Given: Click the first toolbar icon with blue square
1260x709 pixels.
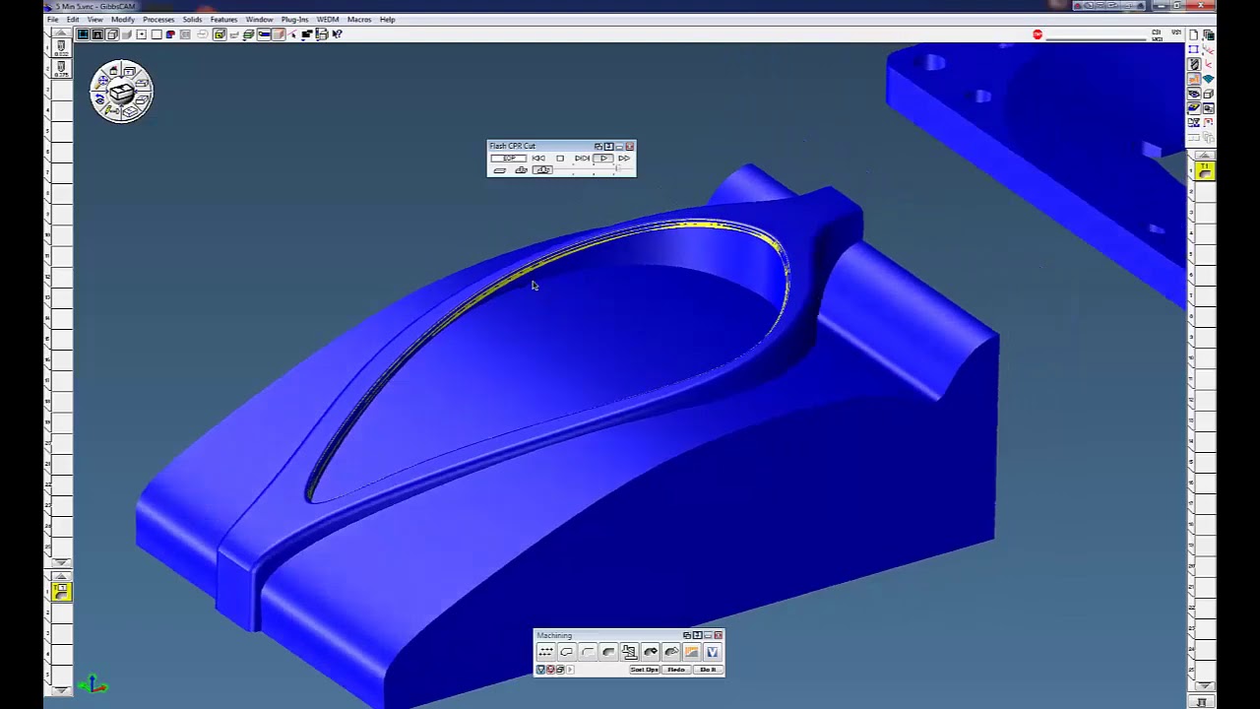Looking at the screenshot, I should (83, 34).
